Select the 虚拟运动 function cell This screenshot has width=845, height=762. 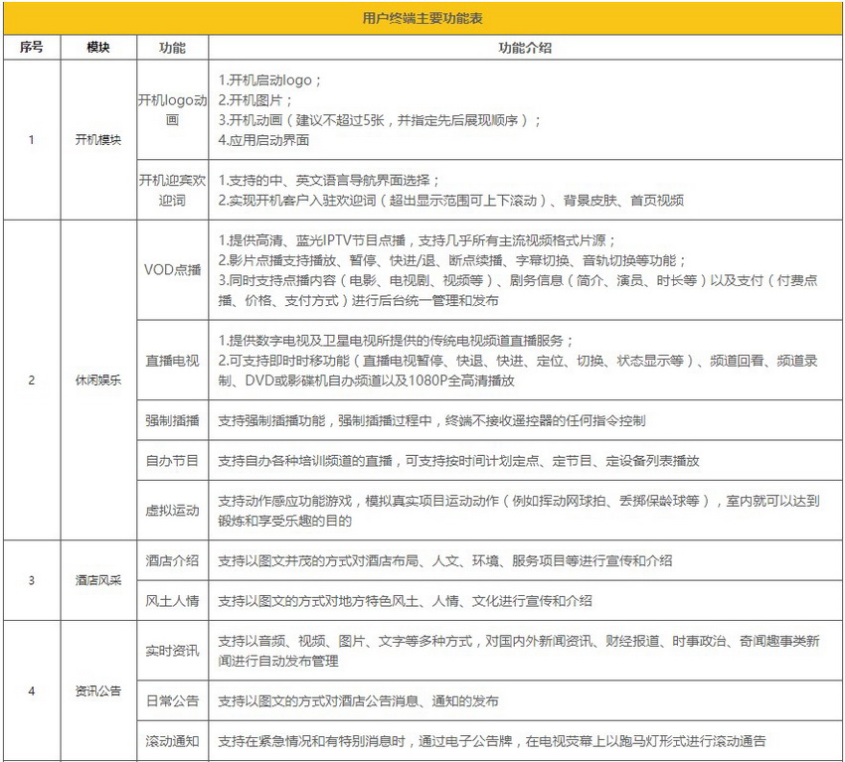coord(172,510)
